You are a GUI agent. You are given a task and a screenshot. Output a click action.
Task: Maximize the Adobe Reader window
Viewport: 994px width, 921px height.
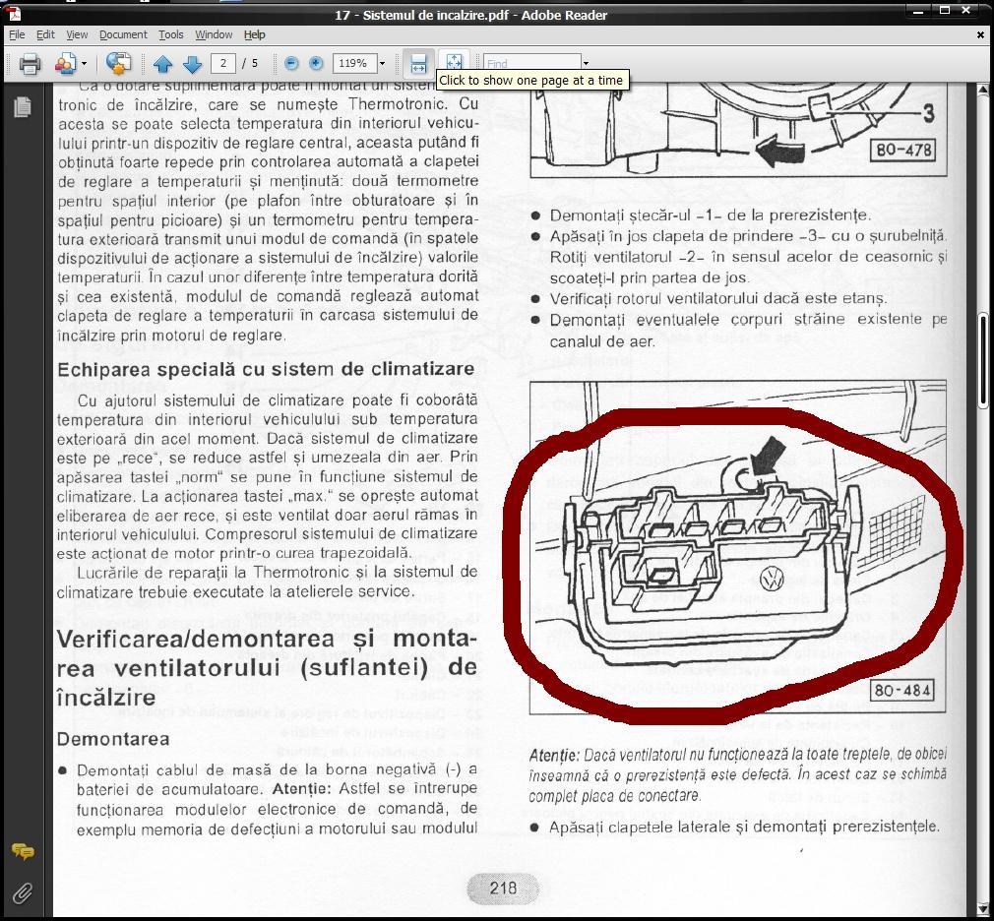945,11
